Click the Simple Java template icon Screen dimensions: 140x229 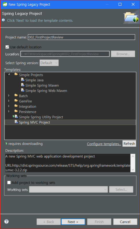tap(23, 80)
